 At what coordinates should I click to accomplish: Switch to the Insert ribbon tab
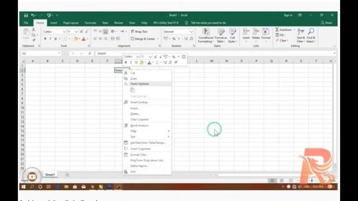(54, 23)
